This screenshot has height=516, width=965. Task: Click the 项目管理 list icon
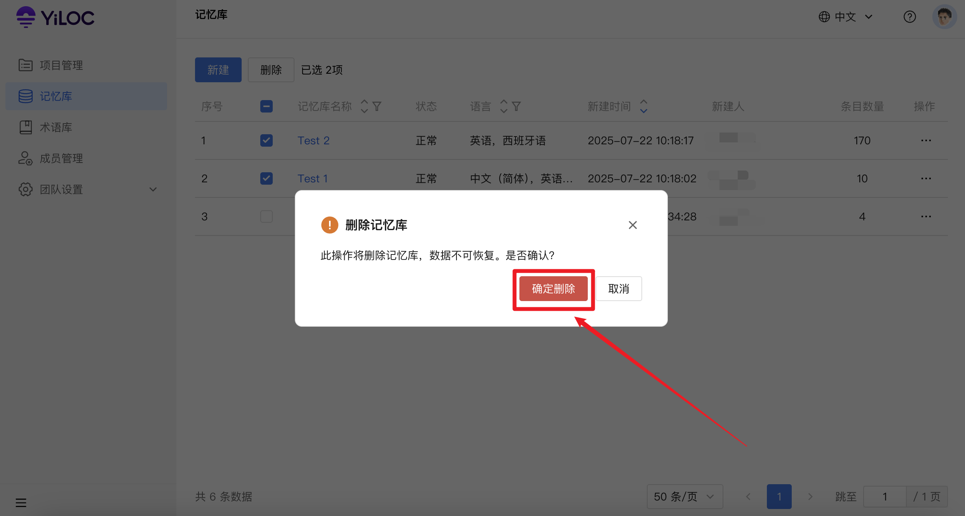coord(26,65)
